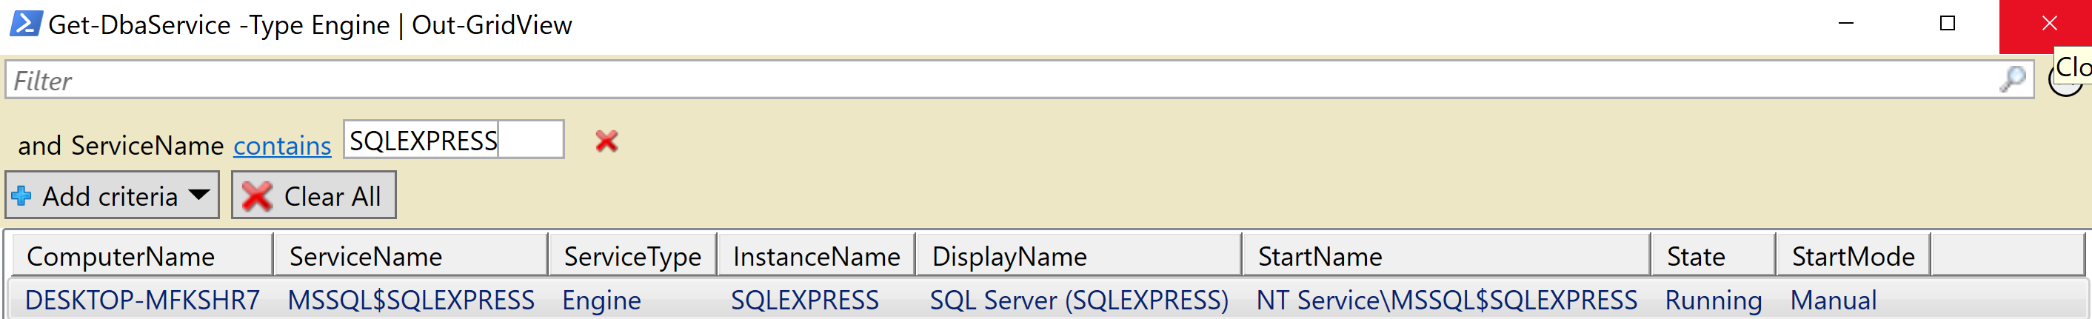
Task: Sort by the DisplayName column header
Action: (x=1077, y=257)
